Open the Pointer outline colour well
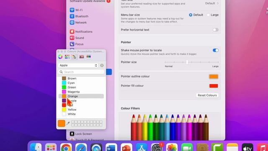268x151 pixels. point(214,76)
